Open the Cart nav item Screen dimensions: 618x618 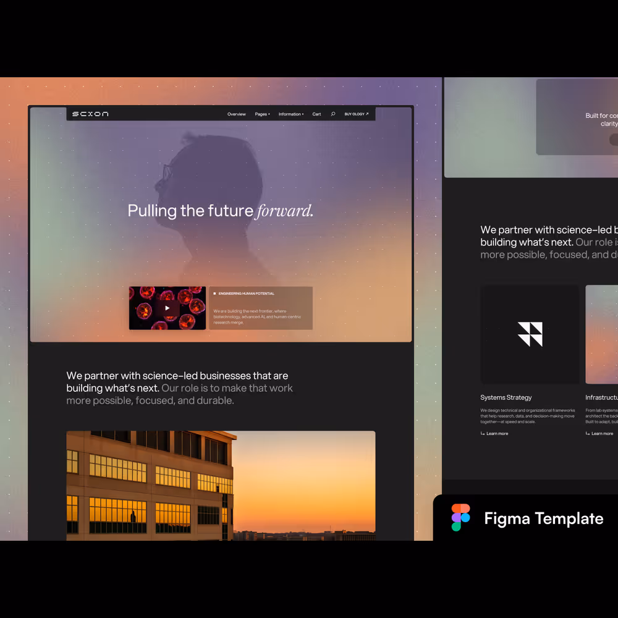point(316,114)
